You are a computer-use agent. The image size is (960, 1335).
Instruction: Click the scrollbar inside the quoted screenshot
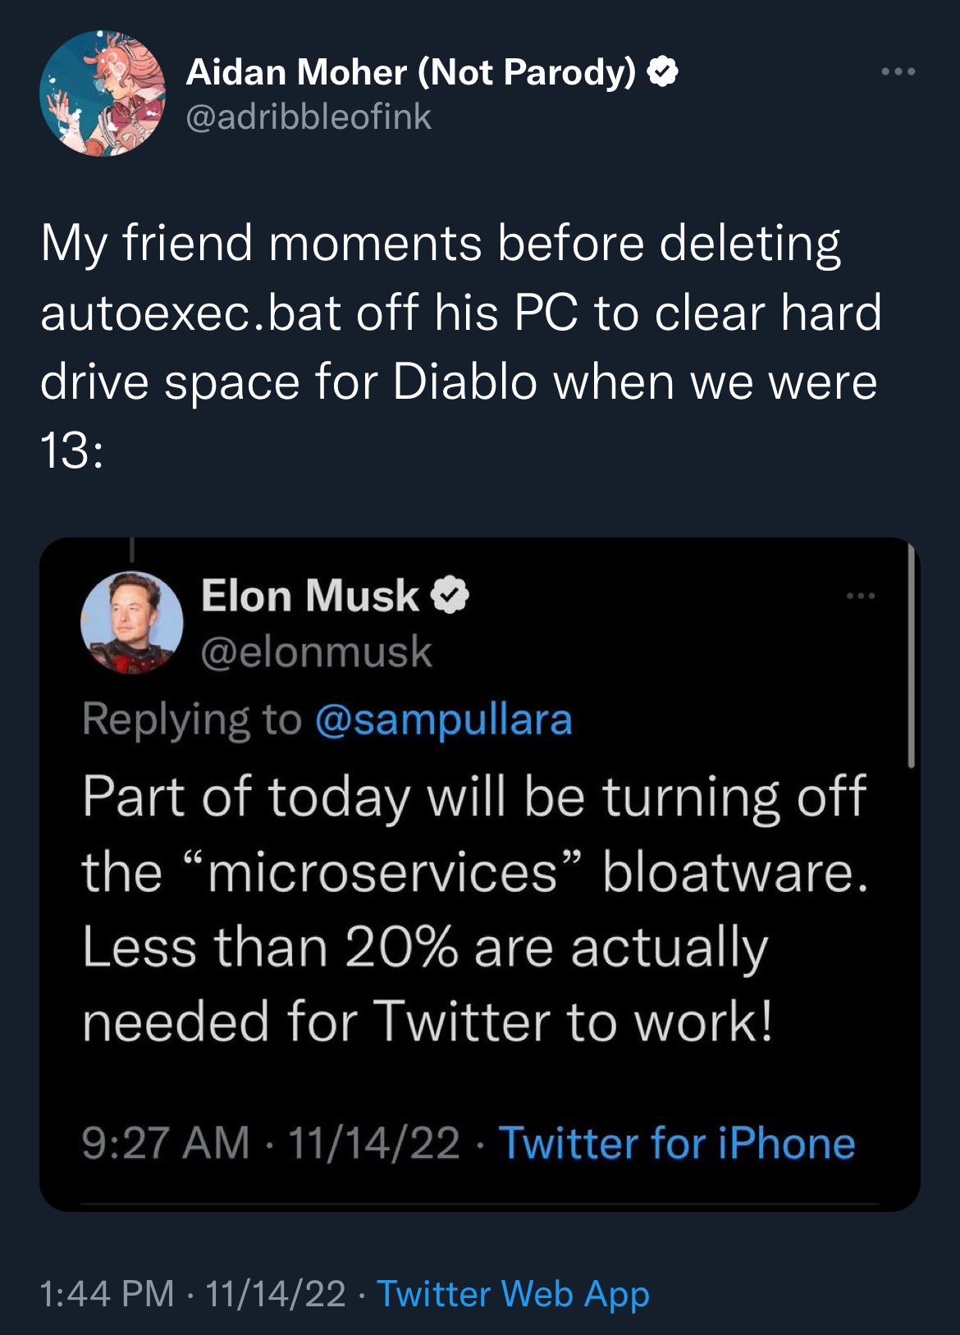pos(910,656)
